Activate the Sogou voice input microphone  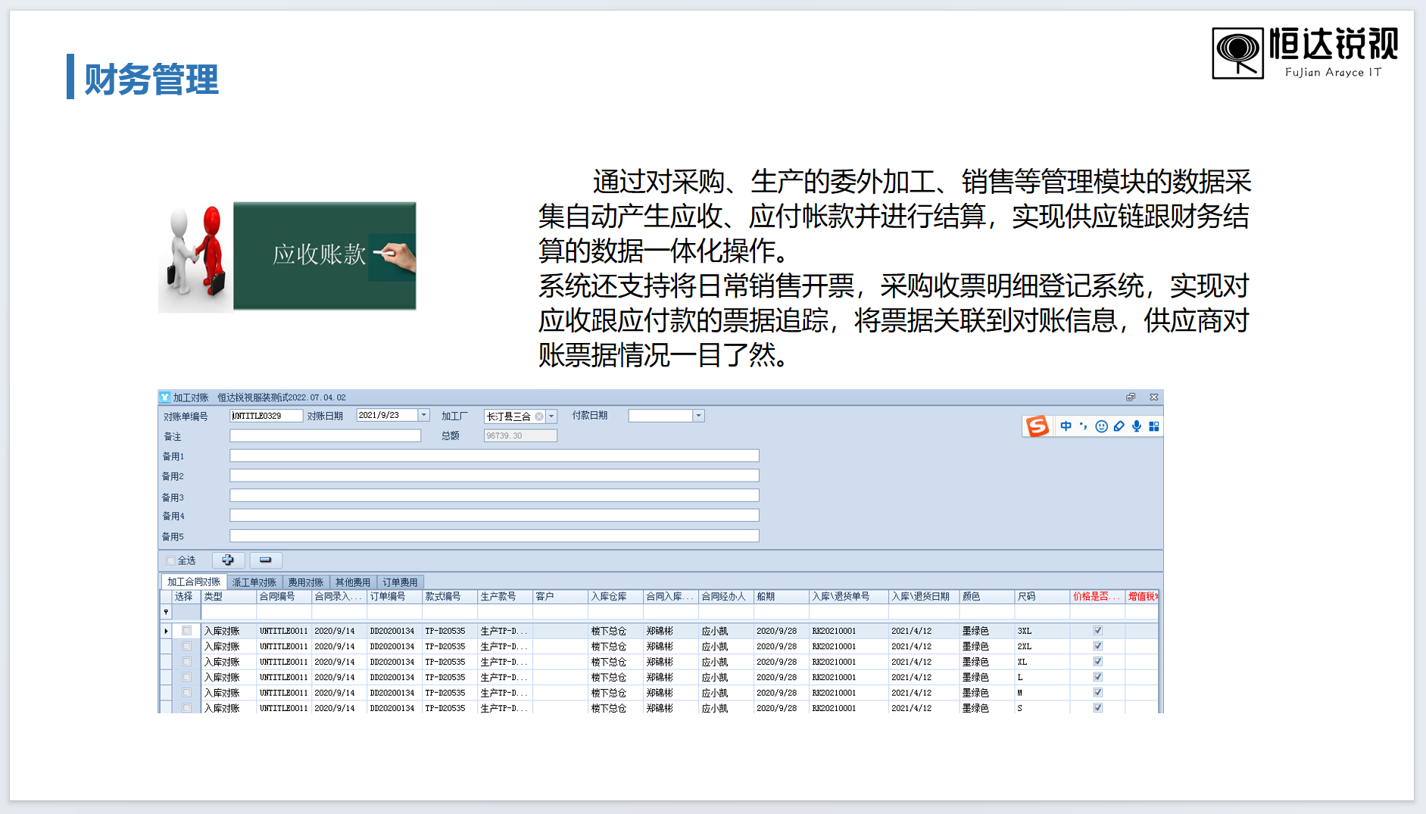[1136, 426]
